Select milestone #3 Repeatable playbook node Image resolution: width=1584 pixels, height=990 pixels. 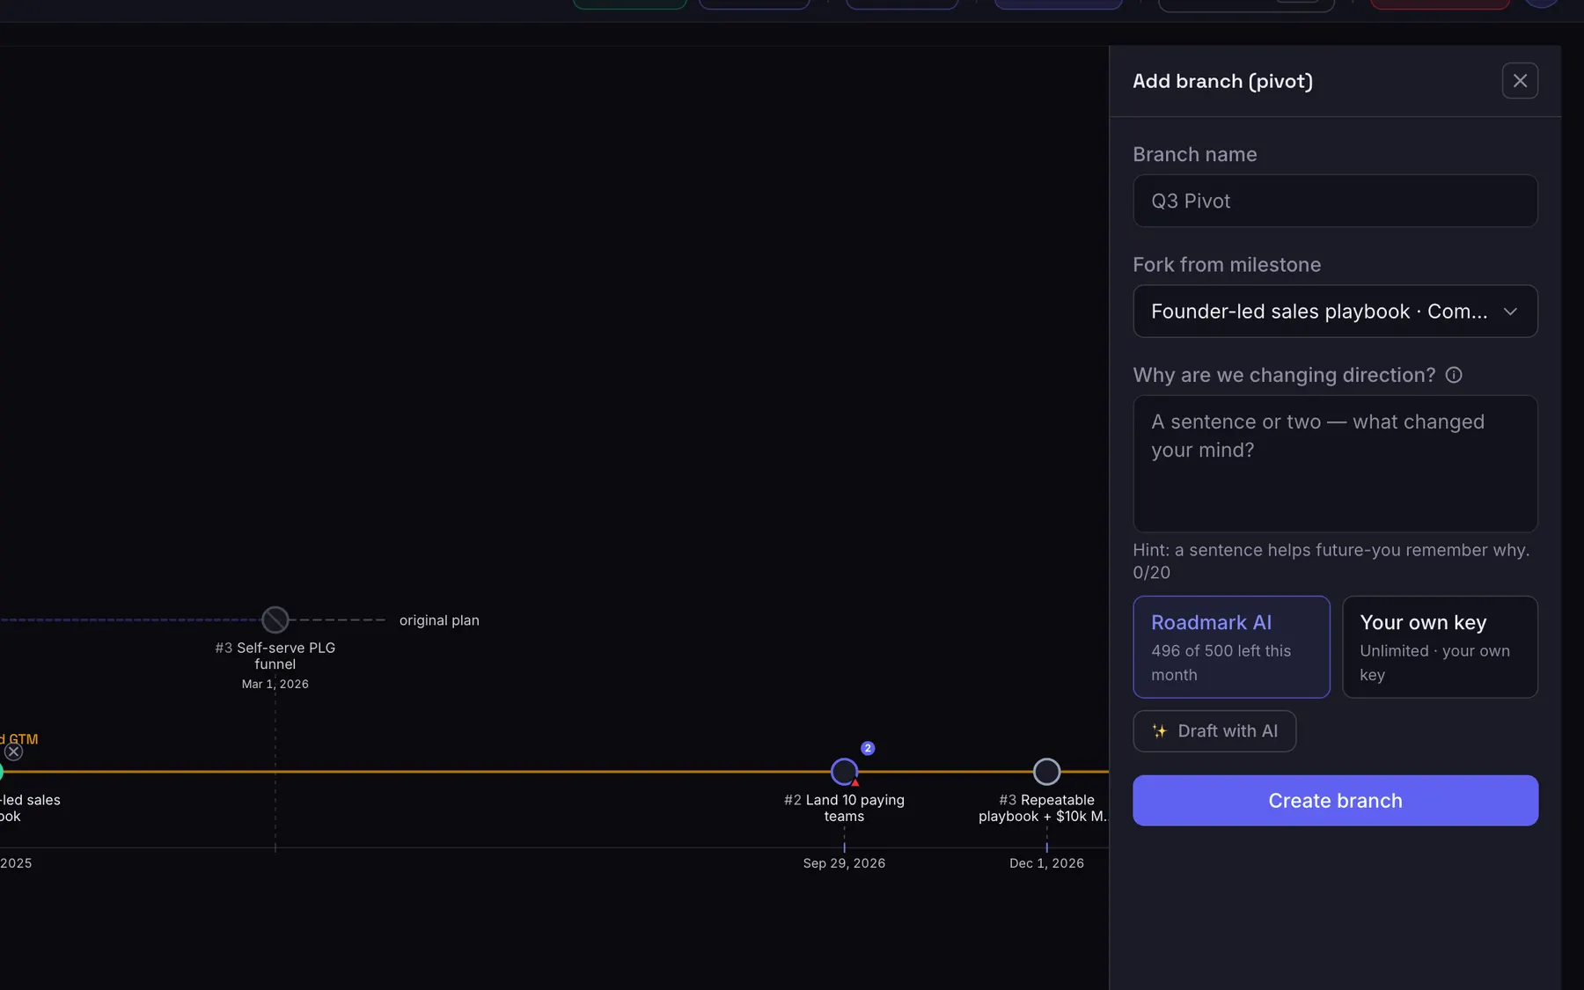1046,772
